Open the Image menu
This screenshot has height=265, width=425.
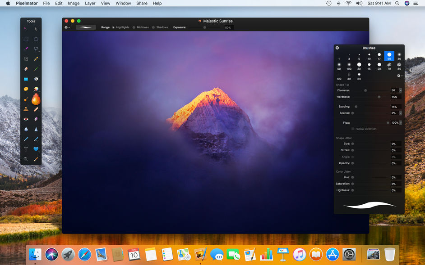pyautogui.click(x=74, y=3)
